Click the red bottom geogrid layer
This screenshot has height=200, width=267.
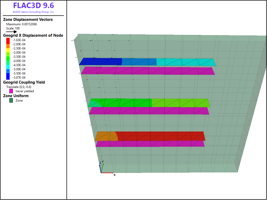[x=159, y=136]
